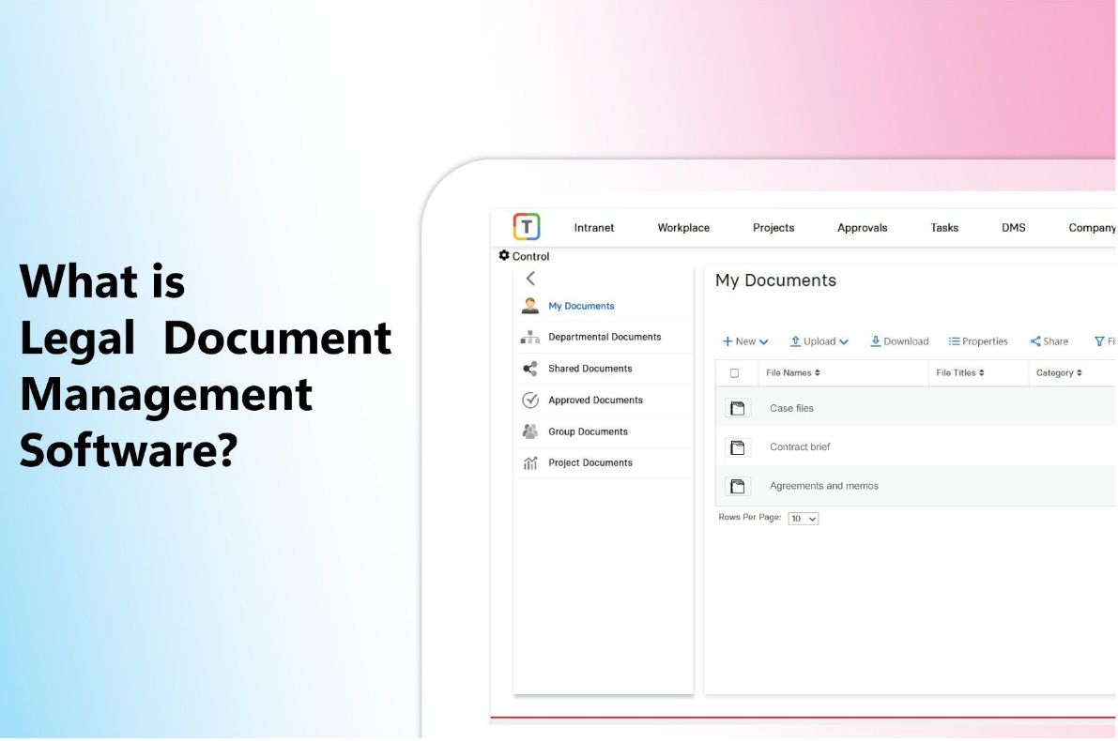This screenshot has height=741, width=1118.
Task: Open Approved Documents
Action: (595, 400)
